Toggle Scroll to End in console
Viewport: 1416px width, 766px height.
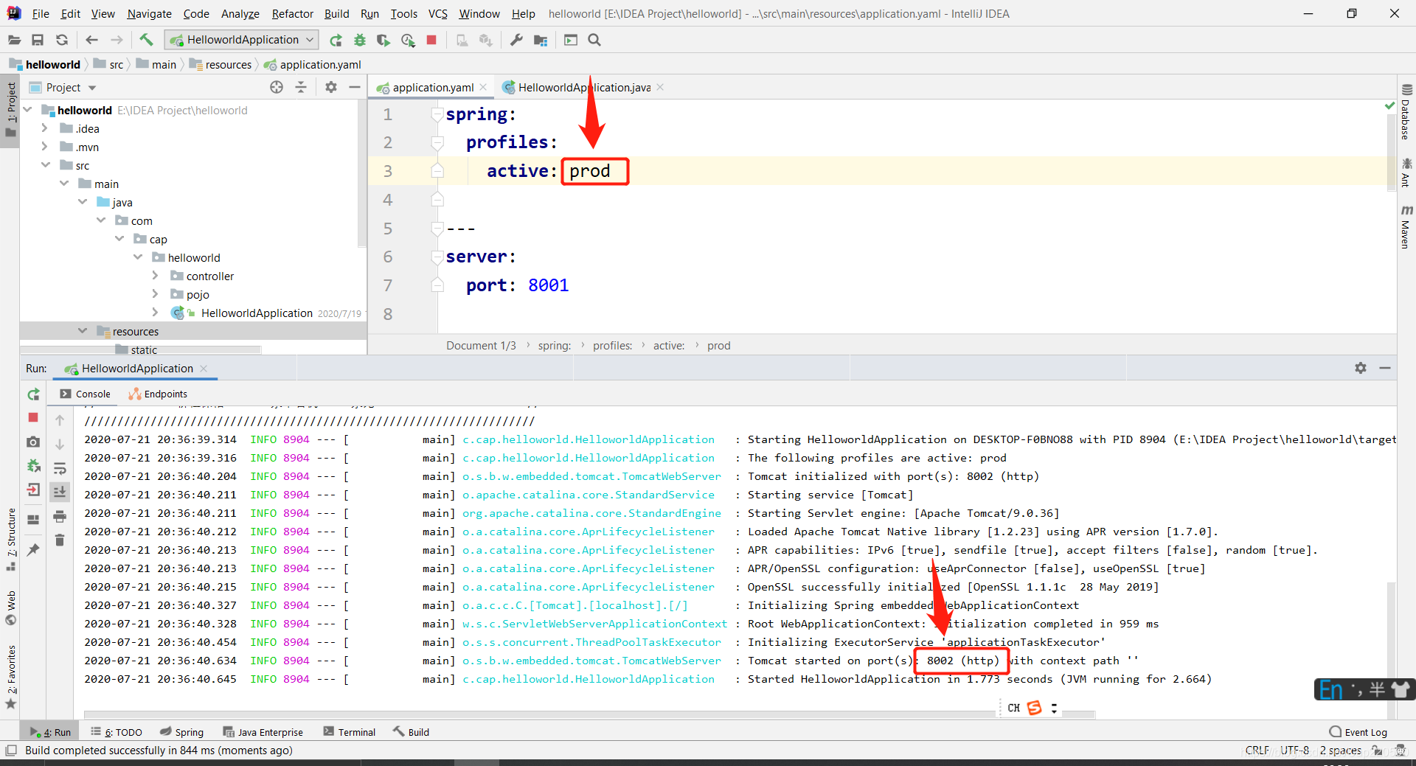[60, 492]
